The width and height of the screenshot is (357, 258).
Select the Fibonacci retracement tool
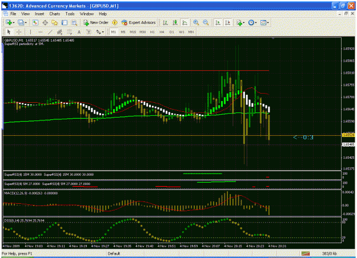69,32
